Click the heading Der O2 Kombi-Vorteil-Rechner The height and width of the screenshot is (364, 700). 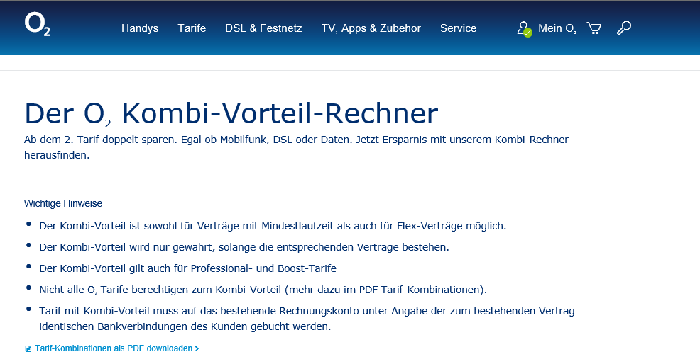[x=231, y=114]
